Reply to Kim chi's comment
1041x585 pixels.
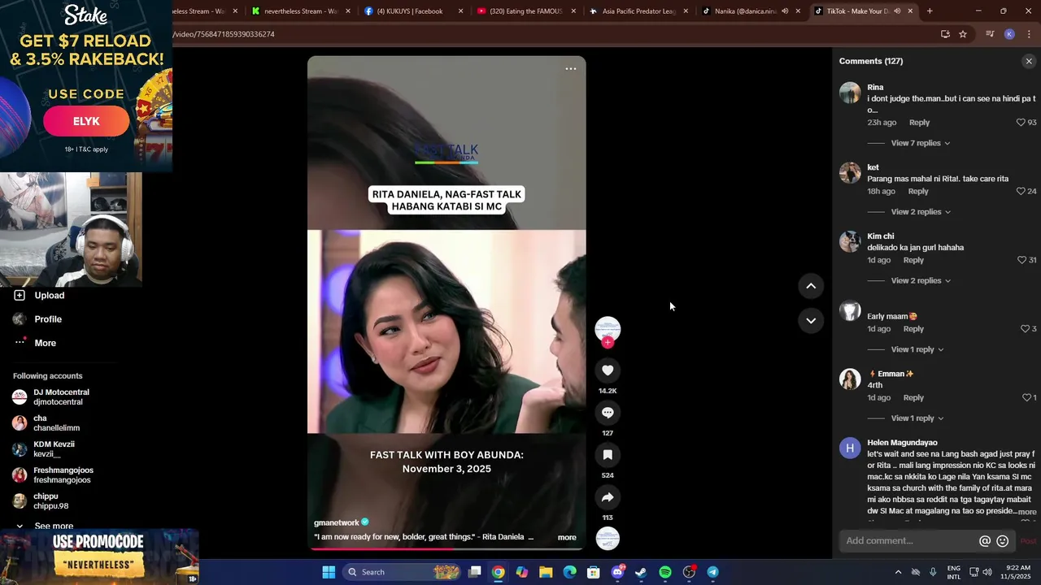coord(913,260)
